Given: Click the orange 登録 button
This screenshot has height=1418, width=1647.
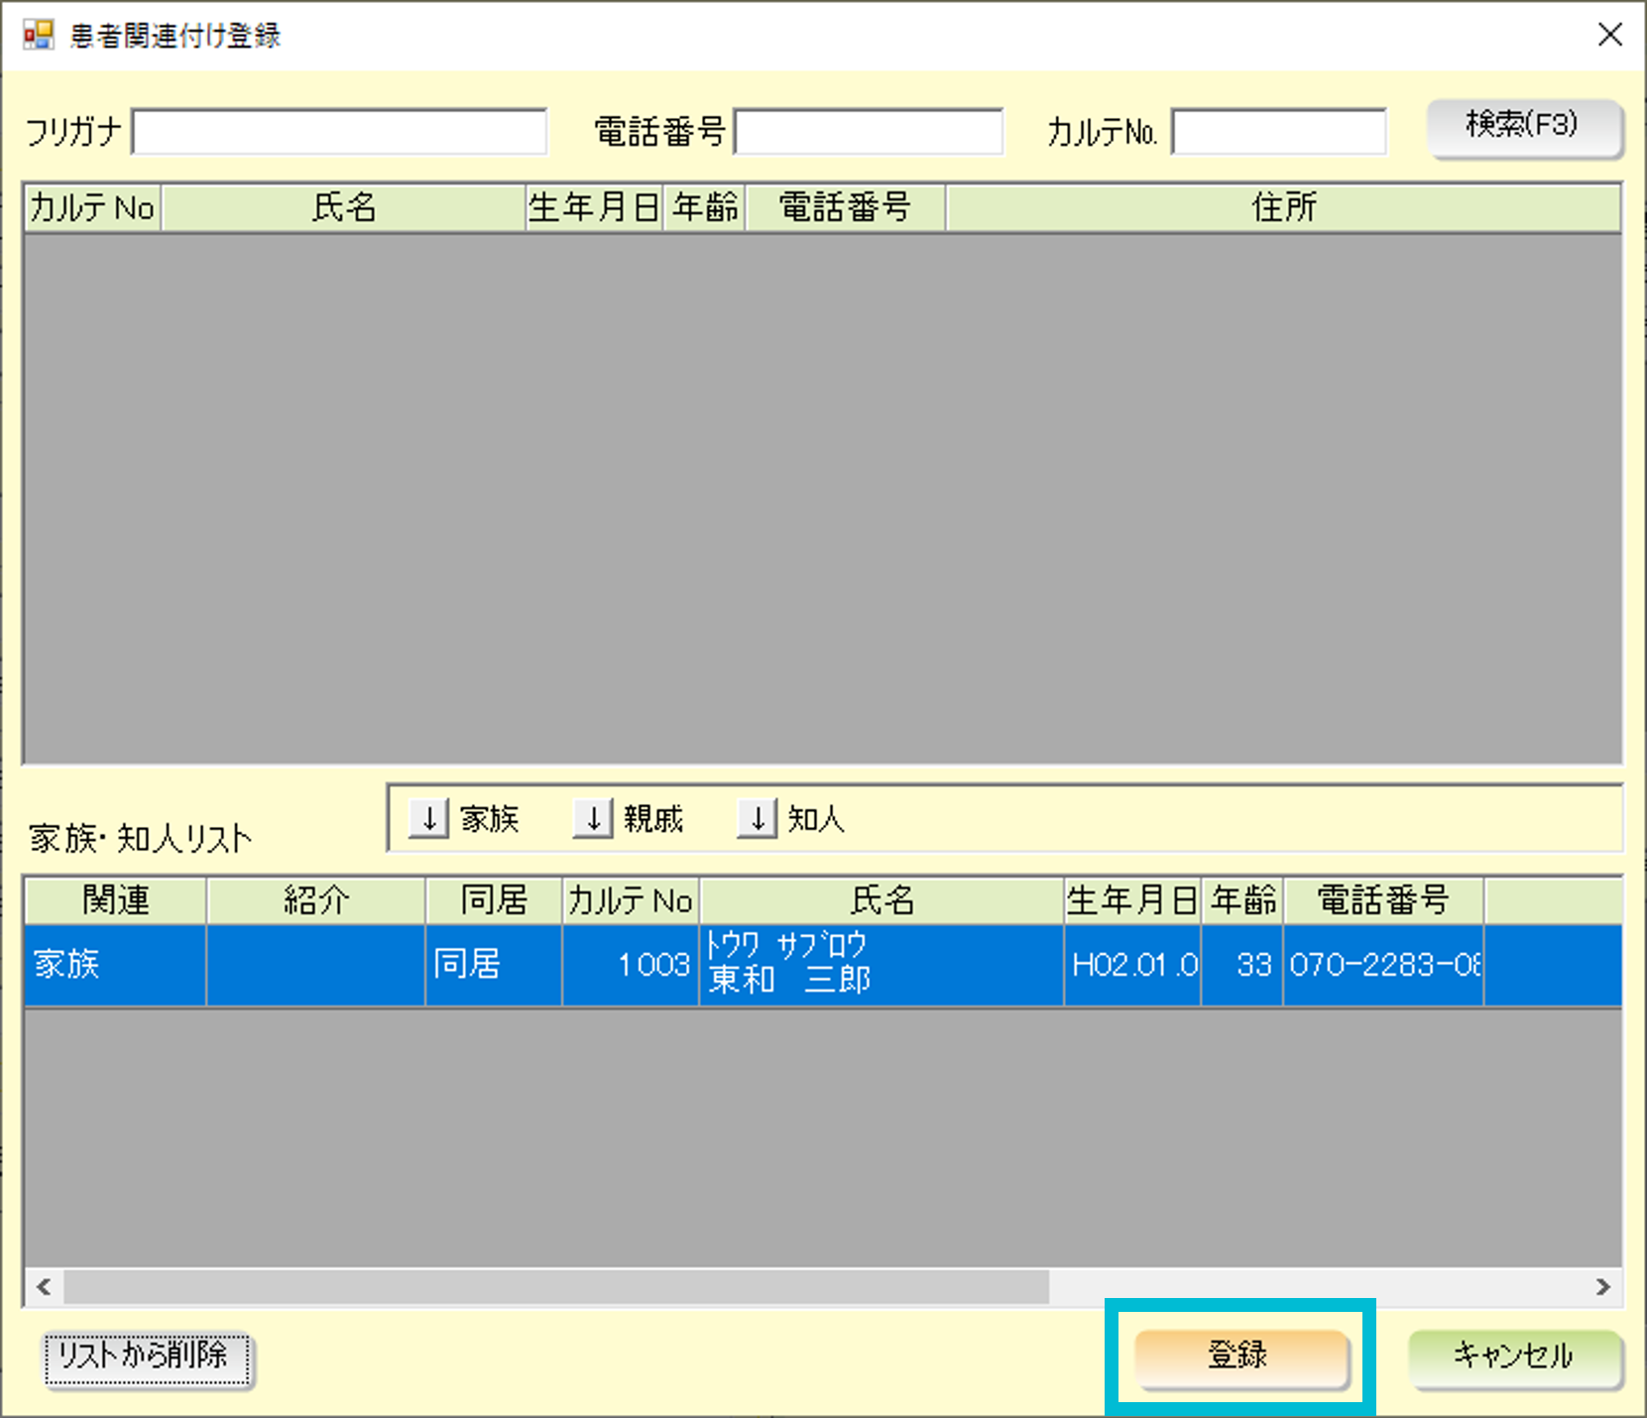Looking at the screenshot, I should [x=1241, y=1357].
